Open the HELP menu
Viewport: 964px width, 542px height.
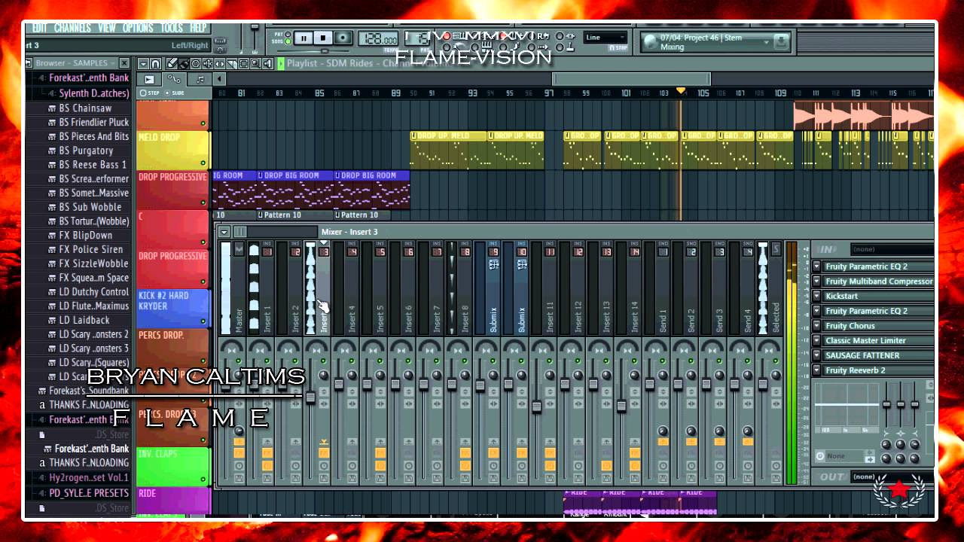tap(198, 28)
